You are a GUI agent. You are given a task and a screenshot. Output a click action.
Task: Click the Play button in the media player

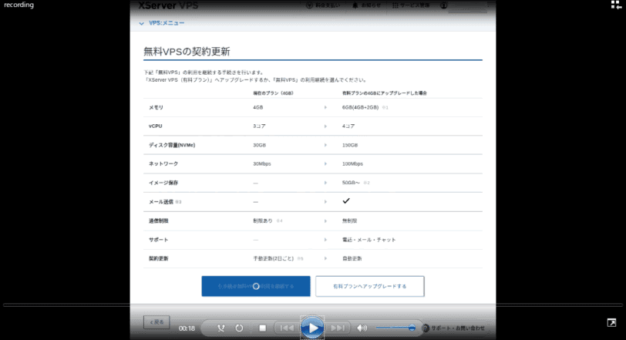pos(312,328)
